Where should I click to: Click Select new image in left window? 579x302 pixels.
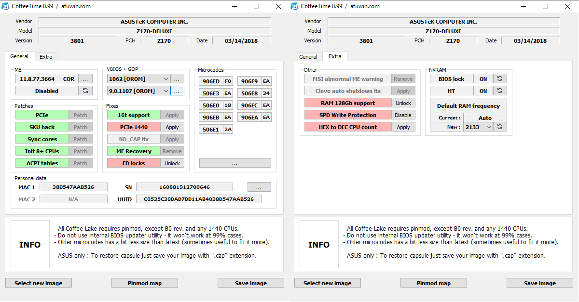click(38, 283)
